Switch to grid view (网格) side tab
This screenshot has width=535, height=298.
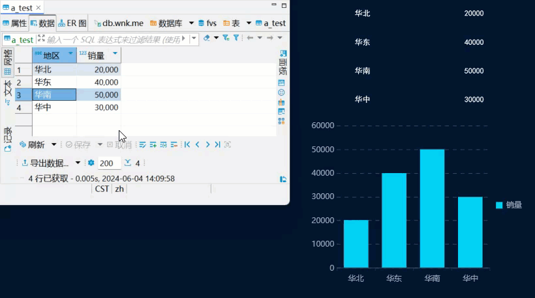(8, 62)
